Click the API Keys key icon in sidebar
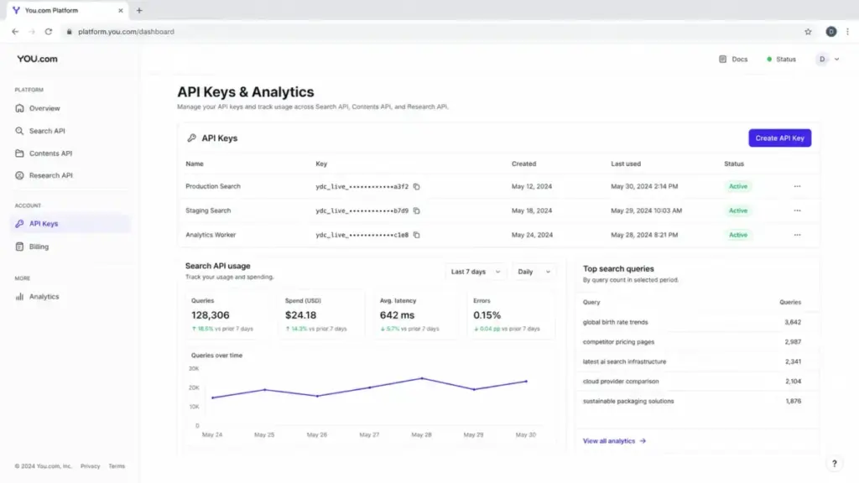This screenshot has height=483, width=859. point(20,223)
